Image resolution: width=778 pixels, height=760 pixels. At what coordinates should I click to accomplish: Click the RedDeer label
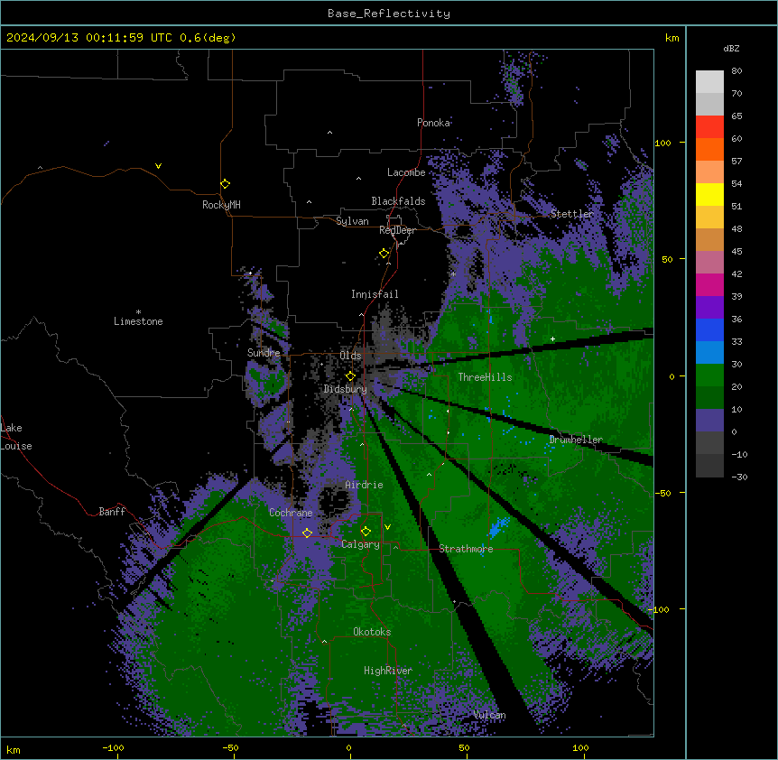(397, 230)
